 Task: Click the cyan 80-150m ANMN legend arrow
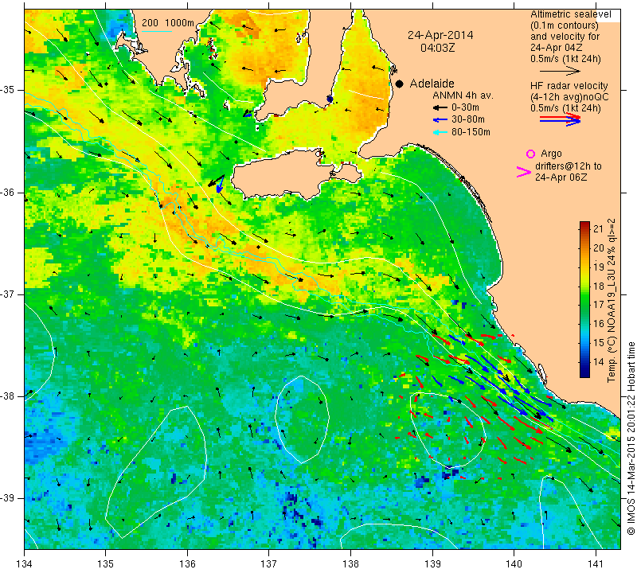[x=440, y=132]
